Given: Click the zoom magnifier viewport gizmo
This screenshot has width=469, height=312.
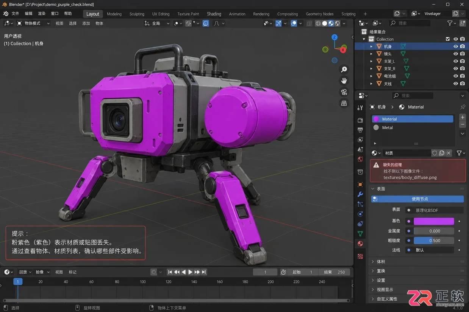Looking at the screenshot, I should pos(344,70).
